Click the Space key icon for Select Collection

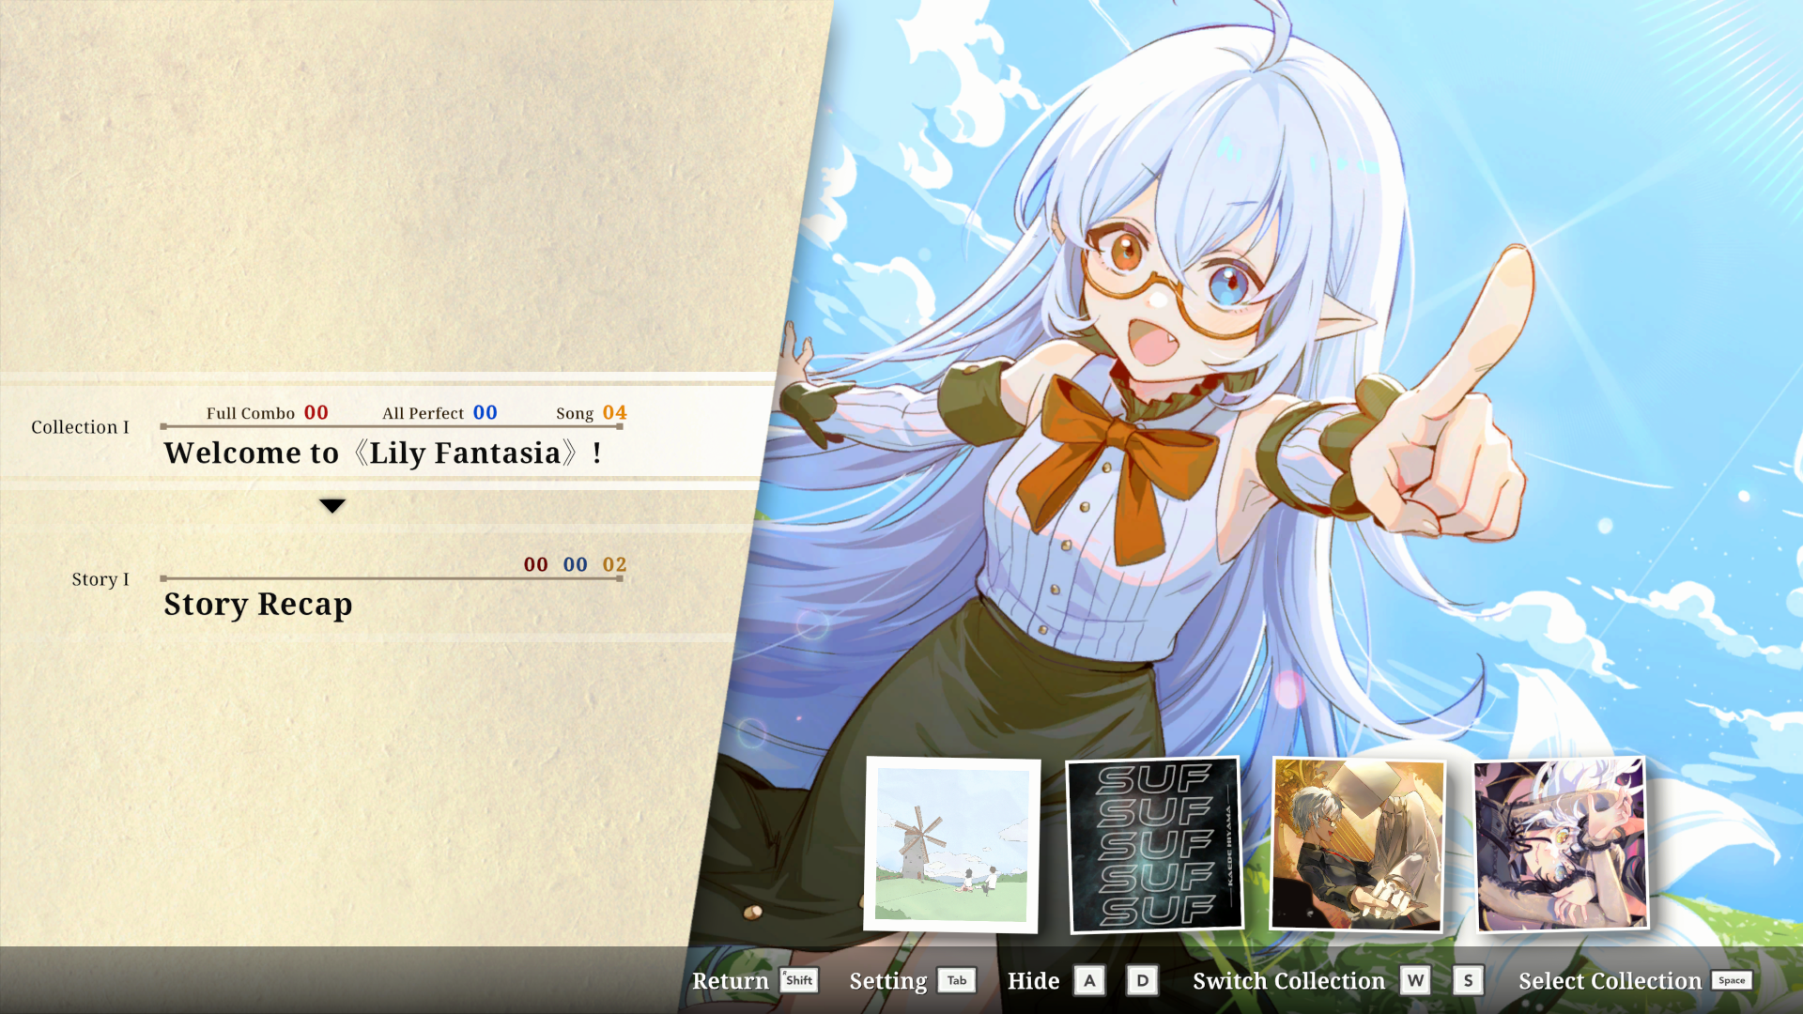click(x=1732, y=980)
